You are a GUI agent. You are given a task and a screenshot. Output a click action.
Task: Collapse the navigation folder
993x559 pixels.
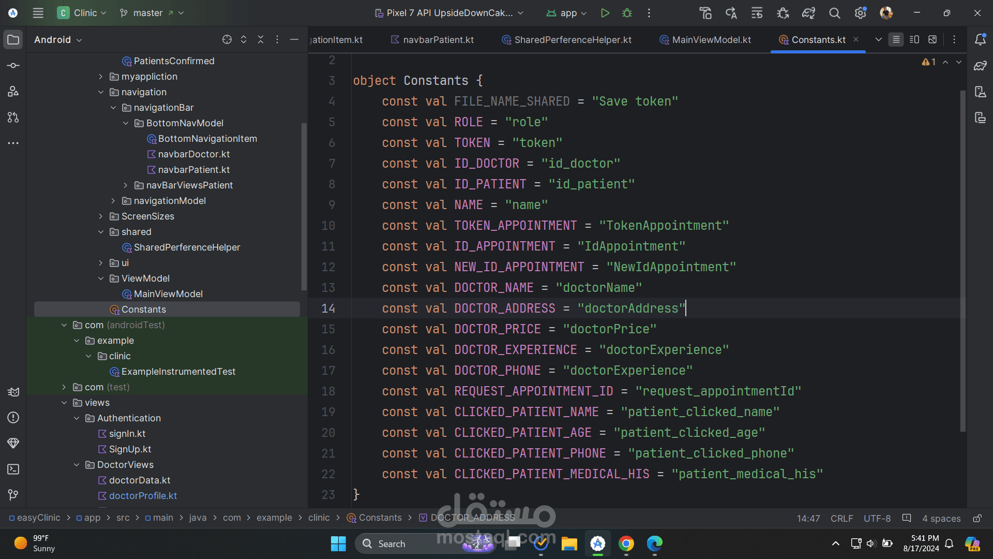pos(101,92)
